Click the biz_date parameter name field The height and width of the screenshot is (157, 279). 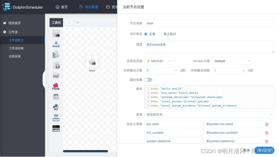pos(174,124)
